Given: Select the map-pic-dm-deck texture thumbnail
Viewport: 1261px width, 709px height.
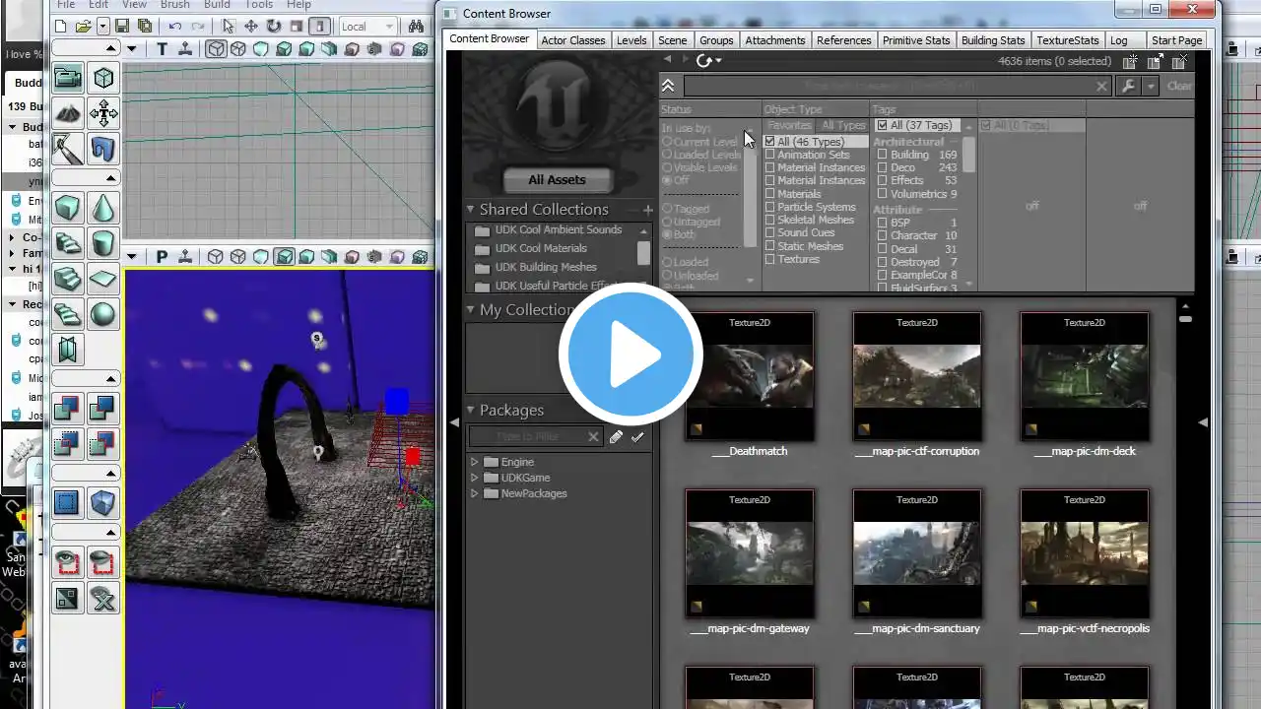Looking at the screenshot, I should (1084, 376).
